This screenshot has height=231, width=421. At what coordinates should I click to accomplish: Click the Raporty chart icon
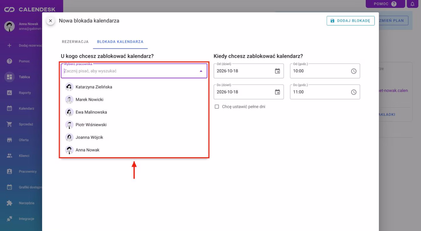[x=9, y=93]
